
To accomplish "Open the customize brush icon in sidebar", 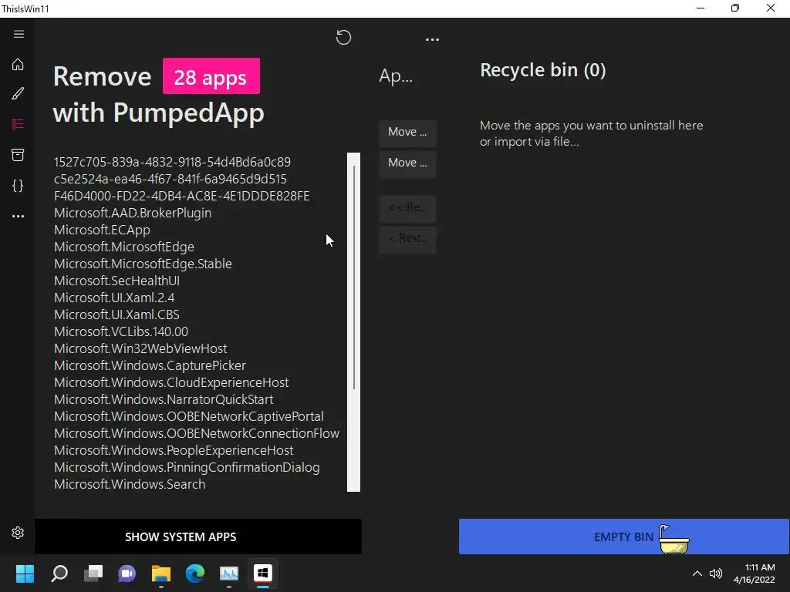I will coord(18,93).
